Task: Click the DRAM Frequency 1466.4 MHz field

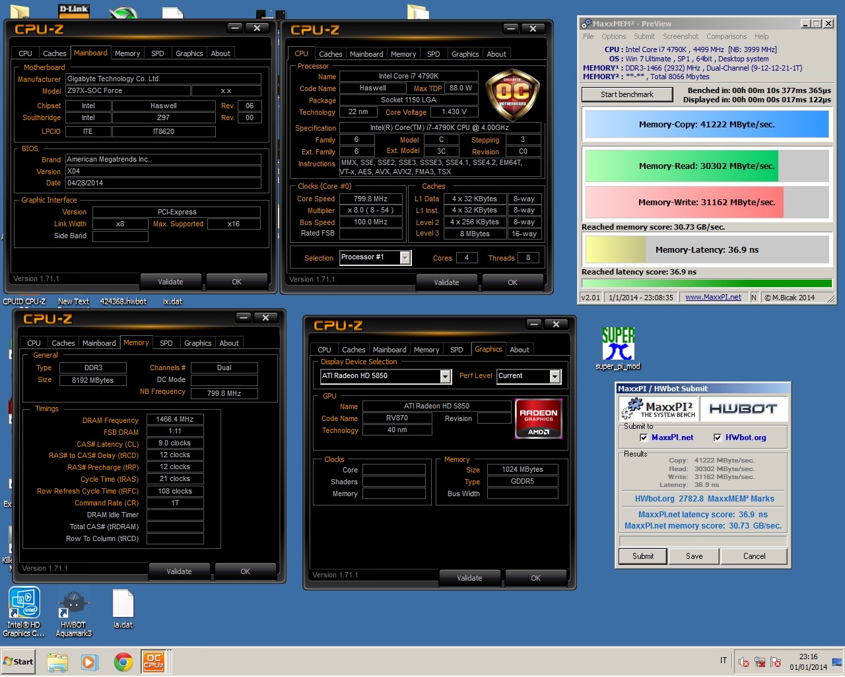Action: click(175, 420)
